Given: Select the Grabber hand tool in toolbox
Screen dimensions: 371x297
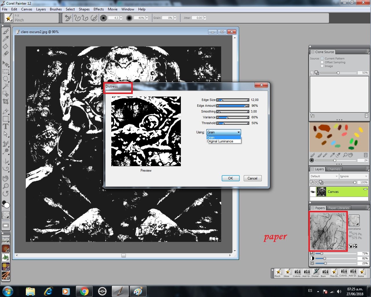Looking at the screenshot, I should 6,178.
